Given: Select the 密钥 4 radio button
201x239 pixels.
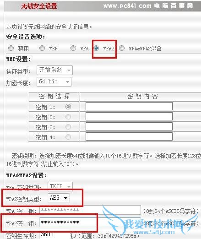Looking at the screenshot, I should coord(68,137).
